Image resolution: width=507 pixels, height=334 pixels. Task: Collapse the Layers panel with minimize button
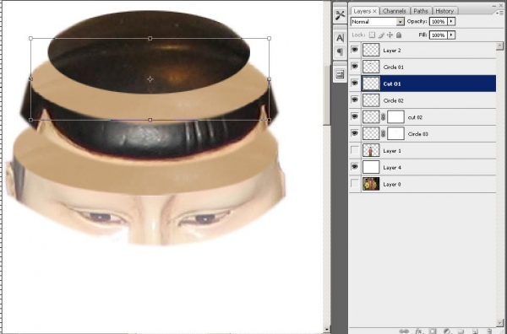coord(494,6)
